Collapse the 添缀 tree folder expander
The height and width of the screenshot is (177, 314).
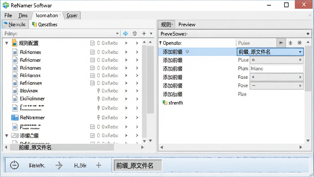(7, 136)
